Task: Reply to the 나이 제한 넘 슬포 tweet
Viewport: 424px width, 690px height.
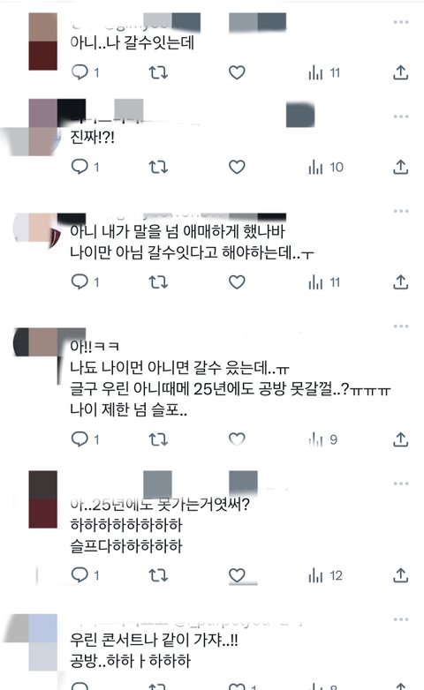Action: (x=85, y=439)
